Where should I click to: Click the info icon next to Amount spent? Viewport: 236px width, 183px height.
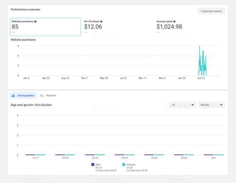point(174,21)
